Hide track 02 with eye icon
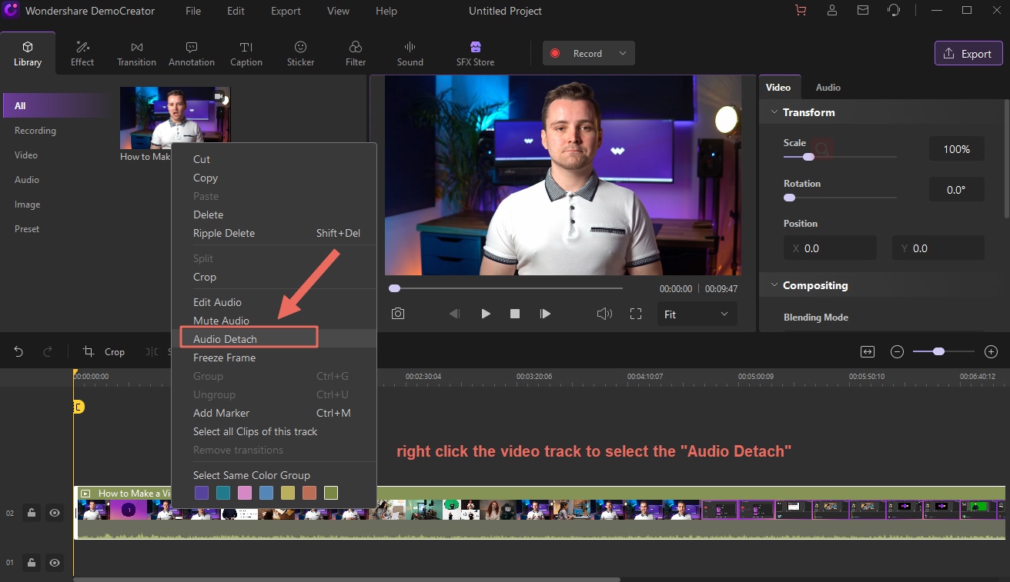1010x582 pixels. pos(55,513)
